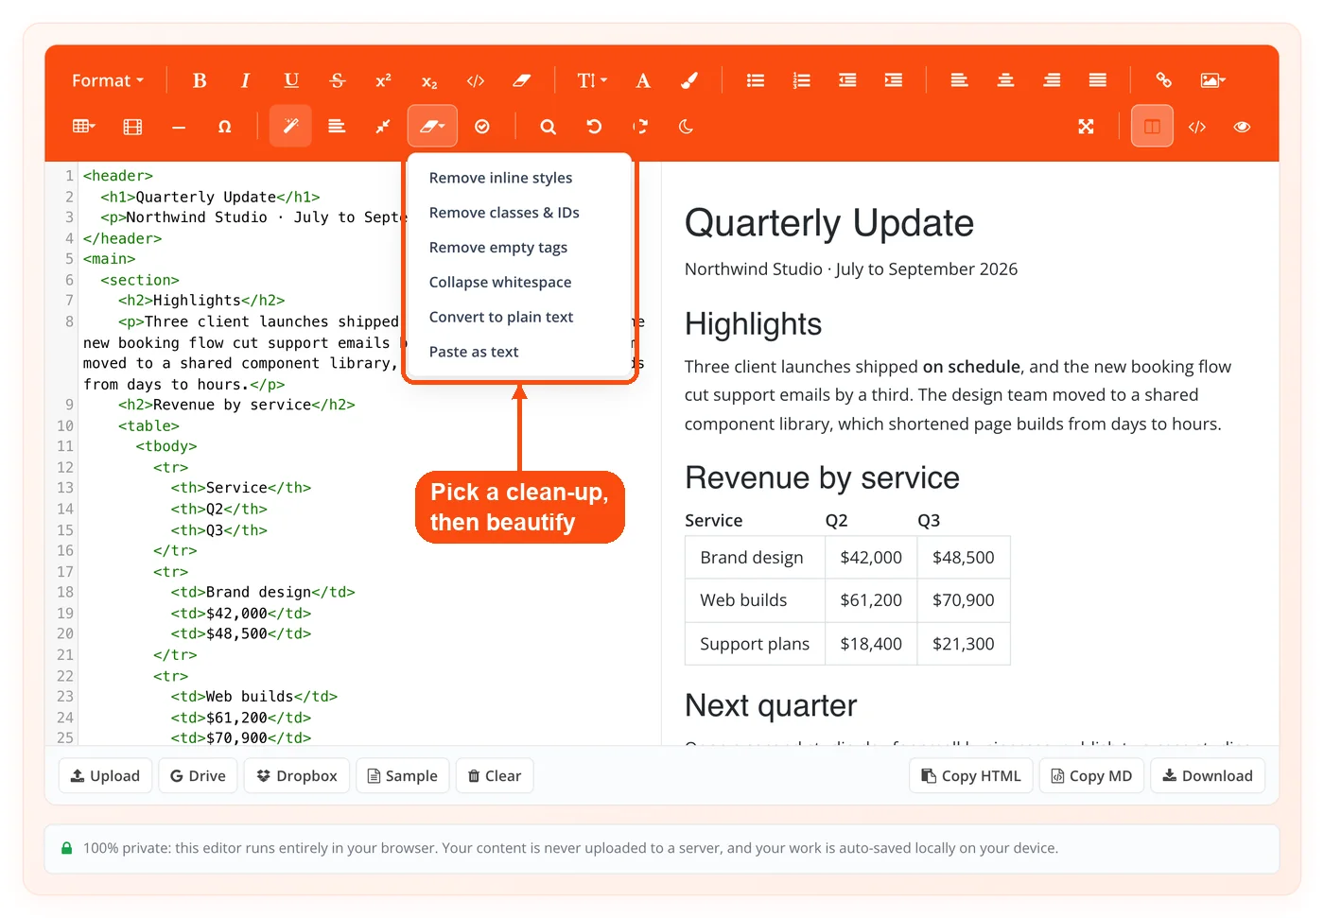Clear formatting with top-row eraser
The width and height of the screenshot is (1324, 918).
pos(521,80)
